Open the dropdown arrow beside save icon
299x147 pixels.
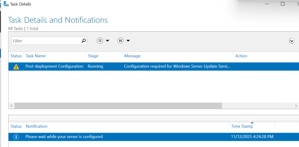[x=128, y=41]
